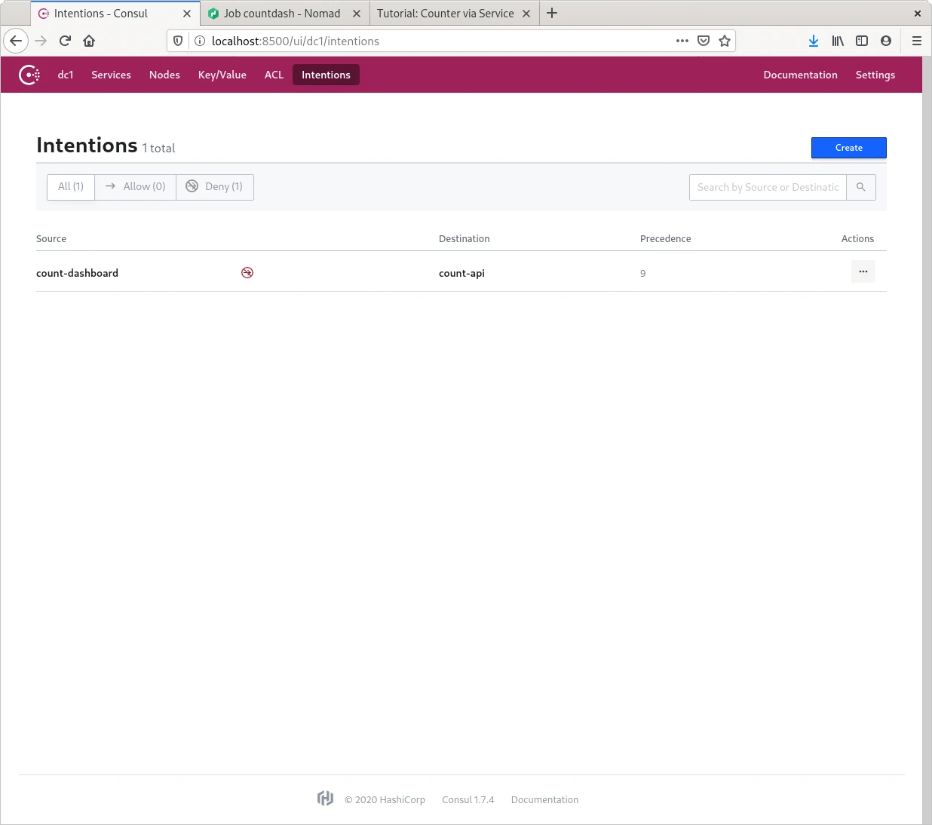Open the Firefox library icon
This screenshot has height=825, width=932.
[838, 41]
